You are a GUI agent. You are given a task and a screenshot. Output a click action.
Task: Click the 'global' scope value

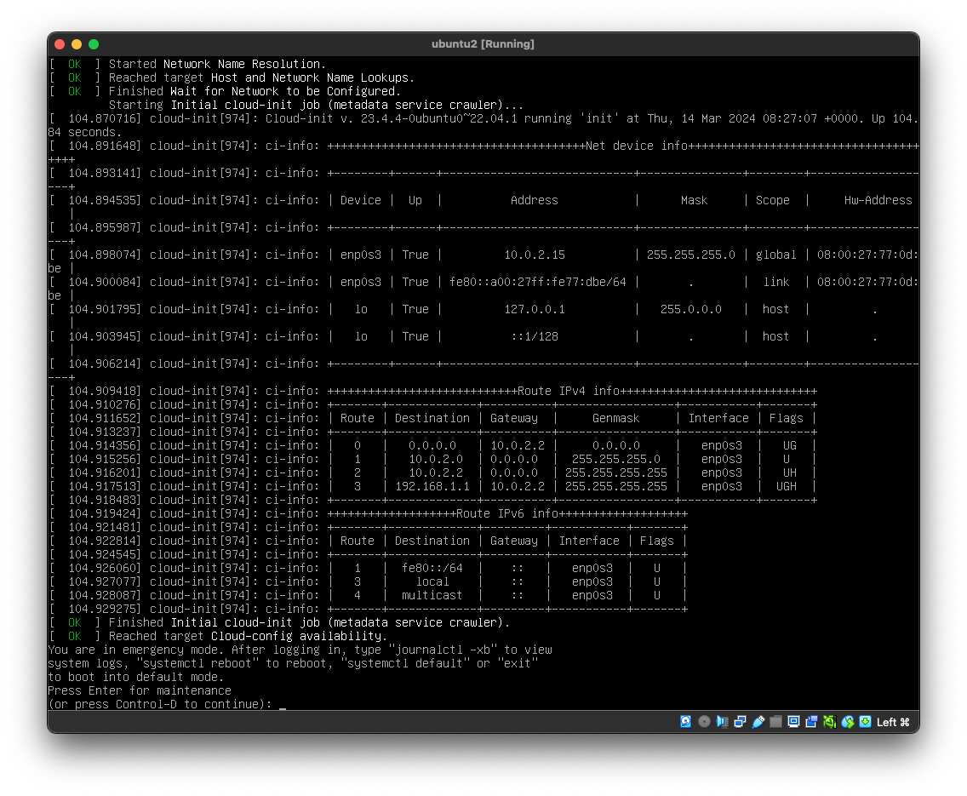click(x=775, y=255)
